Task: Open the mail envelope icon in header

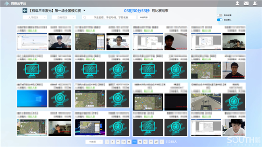Action: point(246,3)
